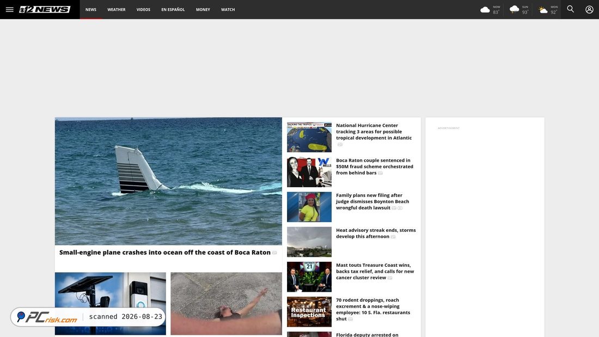Click the gallery icon after restaurants shut headline

click(x=350, y=320)
